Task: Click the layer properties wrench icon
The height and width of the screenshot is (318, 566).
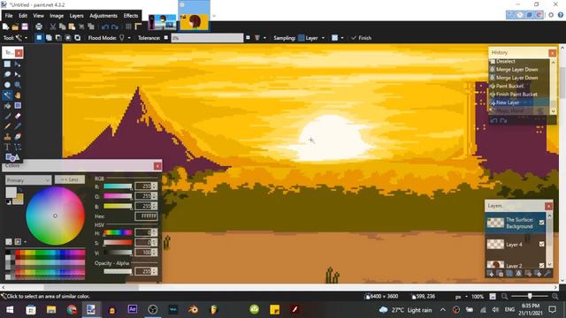Action: coord(547,274)
